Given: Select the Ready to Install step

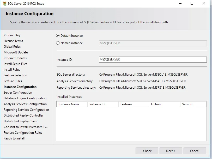Looking at the screenshot, I should 14,138.
